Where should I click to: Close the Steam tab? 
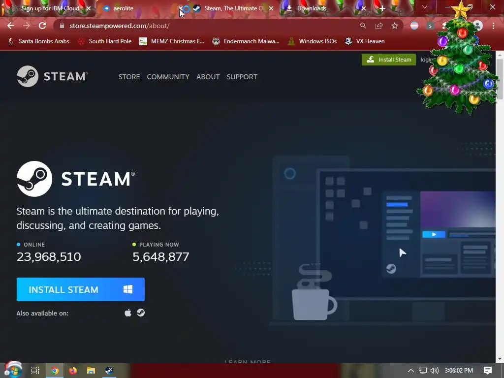click(271, 8)
